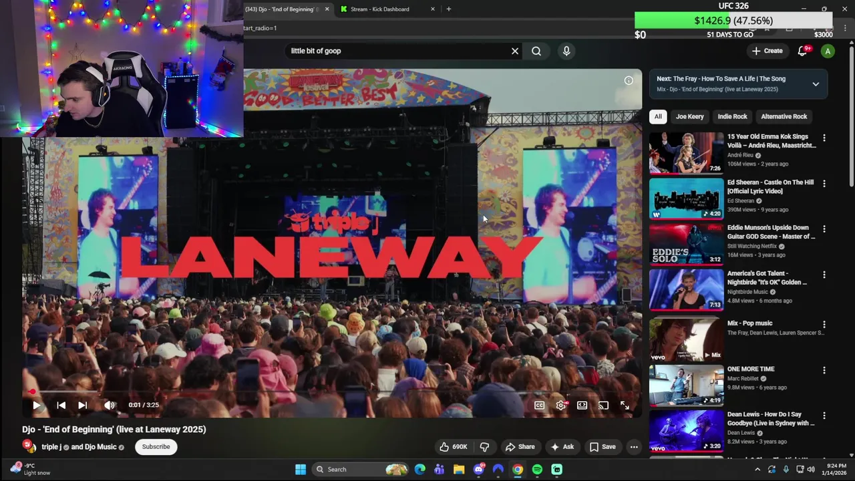Open YouTube notifications bell
The width and height of the screenshot is (855, 481).
pyautogui.click(x=803, y=51)
